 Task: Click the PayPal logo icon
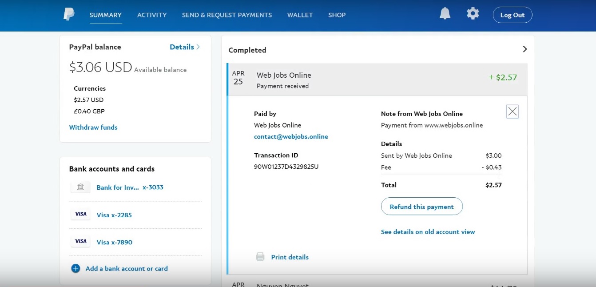(69, 15)
